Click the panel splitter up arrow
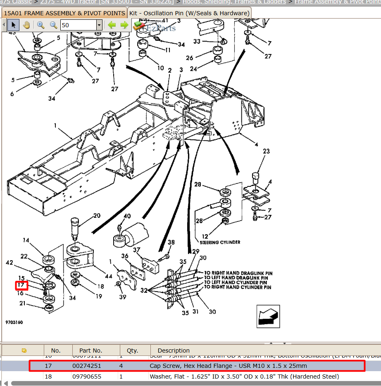 click(x=271, y=343)
